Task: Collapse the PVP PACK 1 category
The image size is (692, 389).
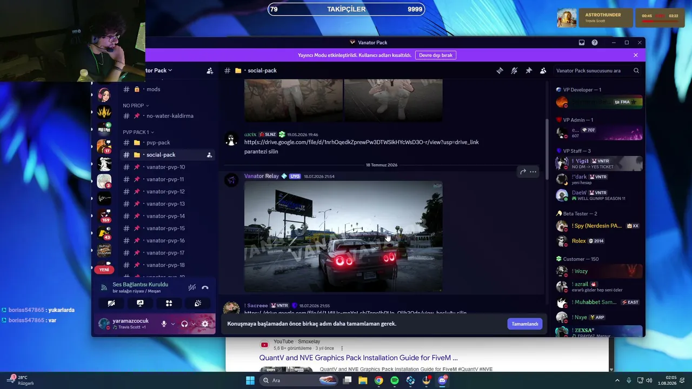Action: point(138,132)
